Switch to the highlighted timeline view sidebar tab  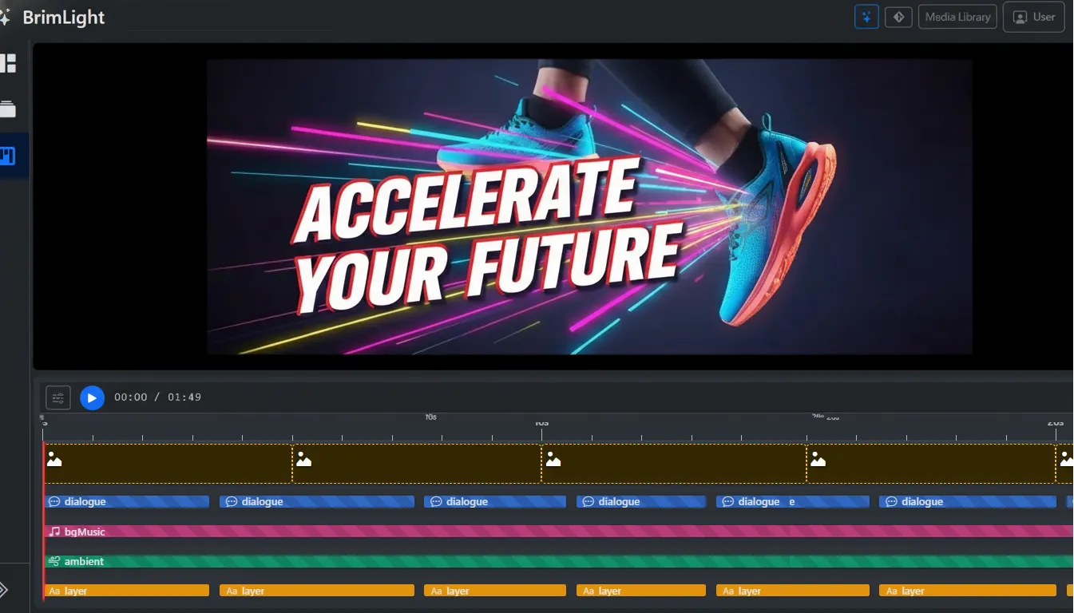[x=8, y=155]
